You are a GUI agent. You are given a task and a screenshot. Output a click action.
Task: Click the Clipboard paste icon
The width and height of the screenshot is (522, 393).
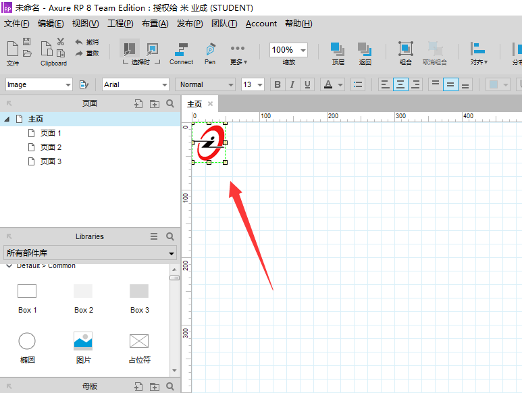click(x=47, y=49)
